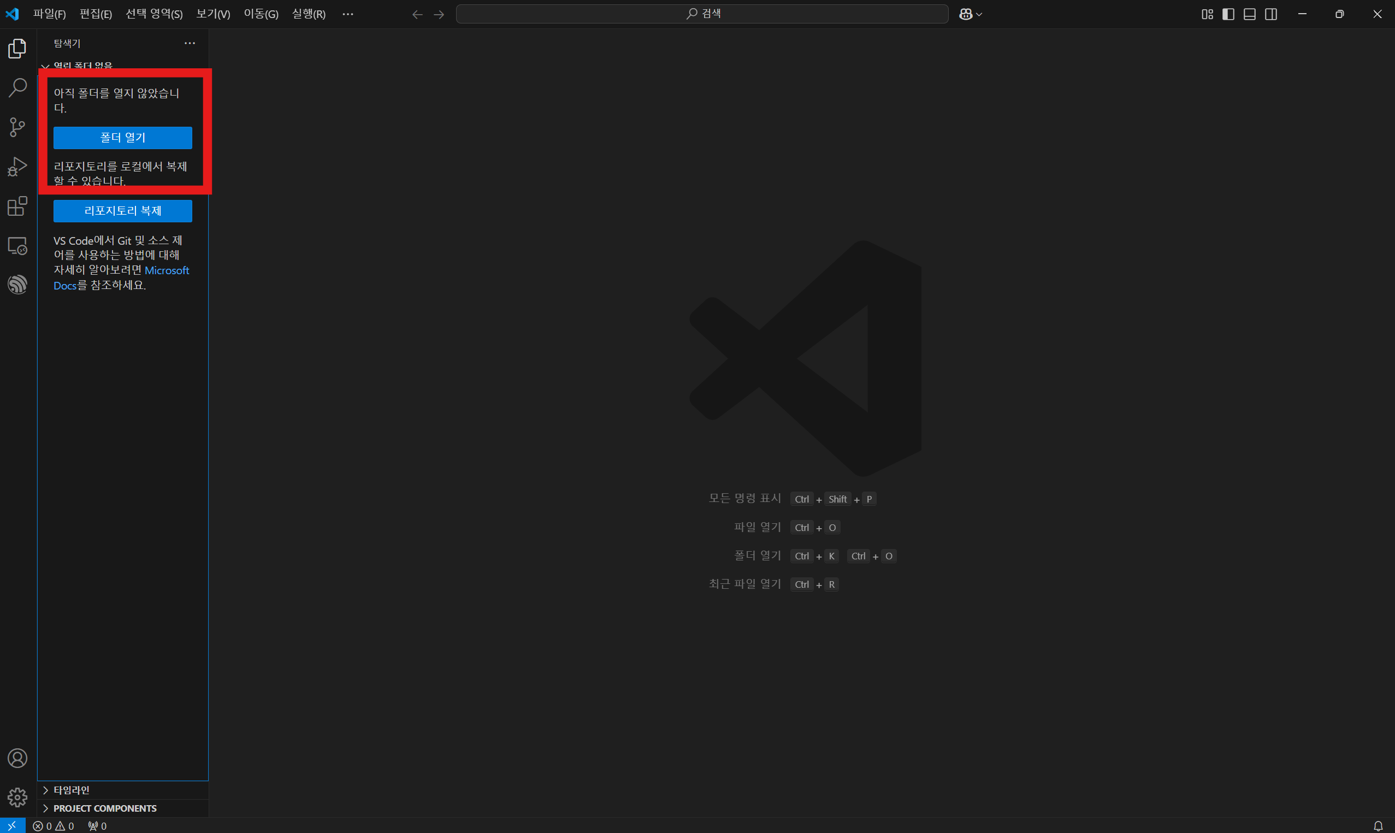
Task: Open the Search view icon
Action: [x=17, y=87]
